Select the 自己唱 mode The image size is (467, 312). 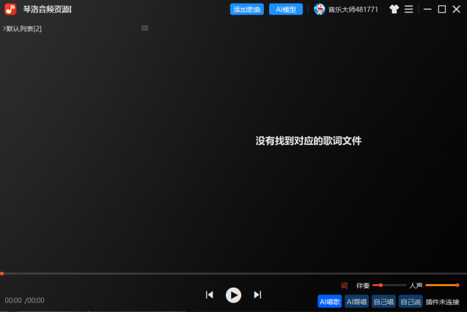(x=384, y=302)
